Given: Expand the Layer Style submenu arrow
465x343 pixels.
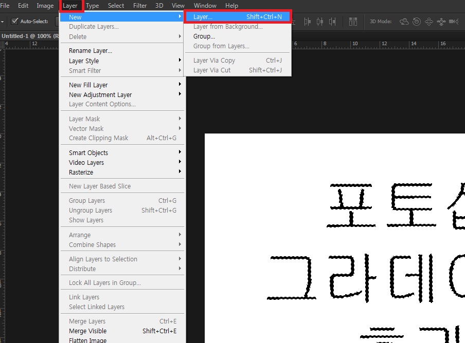Looking at the screenshot, I should pyautogui.click(x=180, y=60).
